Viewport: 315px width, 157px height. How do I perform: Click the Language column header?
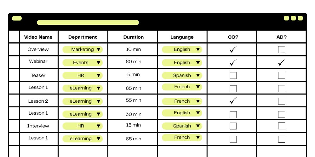point(182,37)
